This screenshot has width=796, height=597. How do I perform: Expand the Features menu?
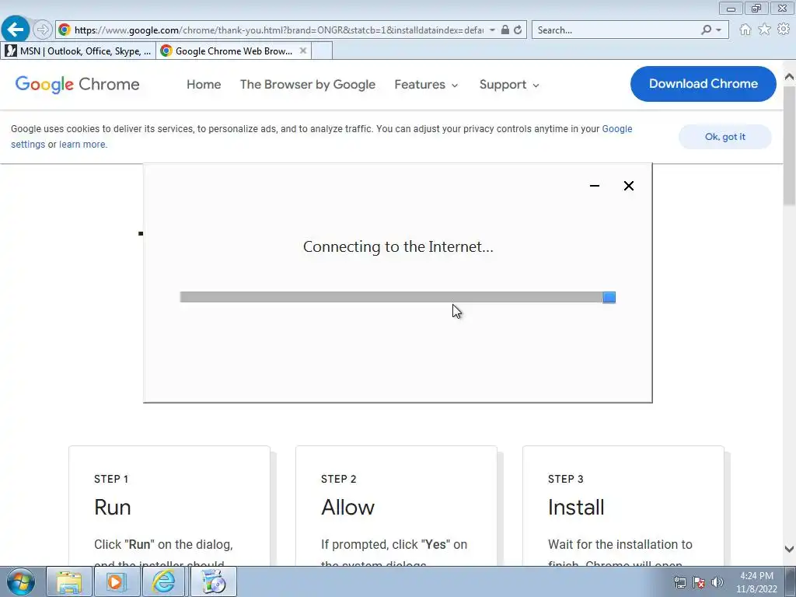[x=426, y=84]
